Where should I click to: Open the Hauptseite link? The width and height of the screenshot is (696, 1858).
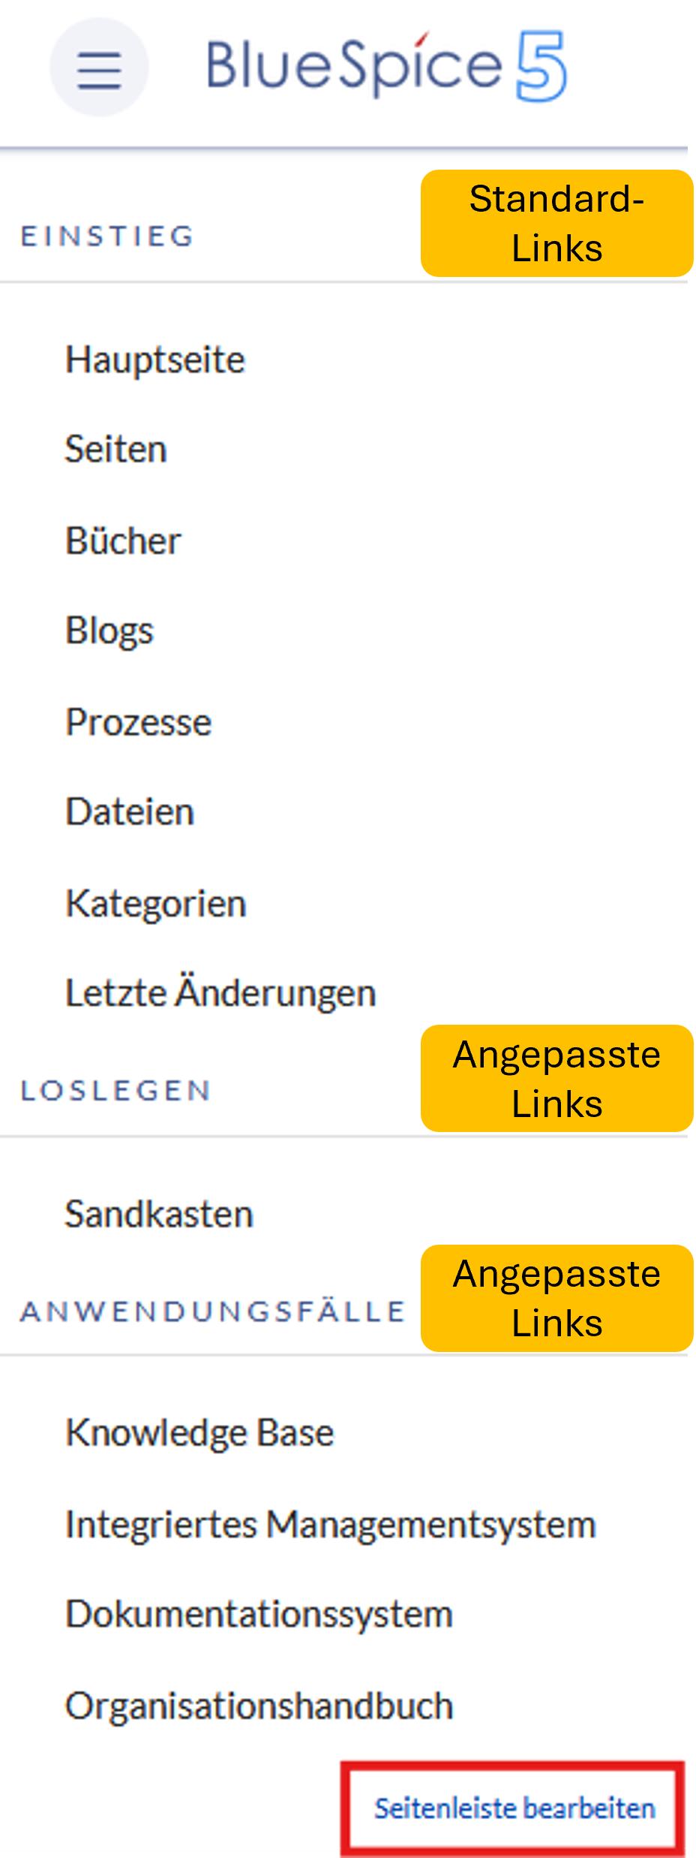click(155, 360)
